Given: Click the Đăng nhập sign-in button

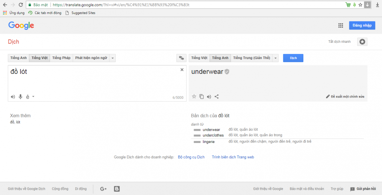Looking at the screenshot, I should pos(362,25).
